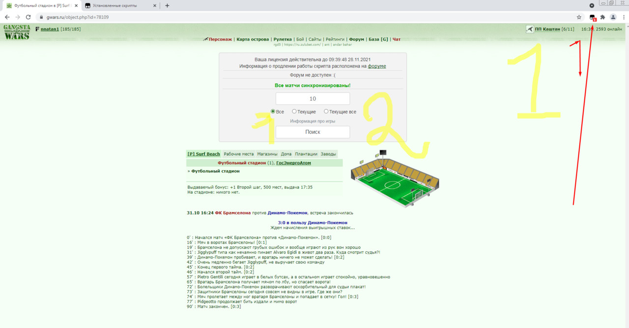This screenshot has height=328, width=629.
Task: Click the Футбольный стадион heading in section bar
Action: [x=242, y=163]
